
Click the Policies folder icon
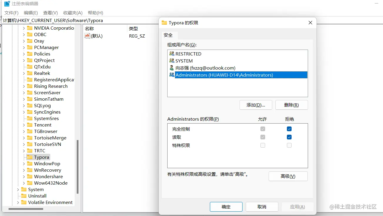pos(30,54)
